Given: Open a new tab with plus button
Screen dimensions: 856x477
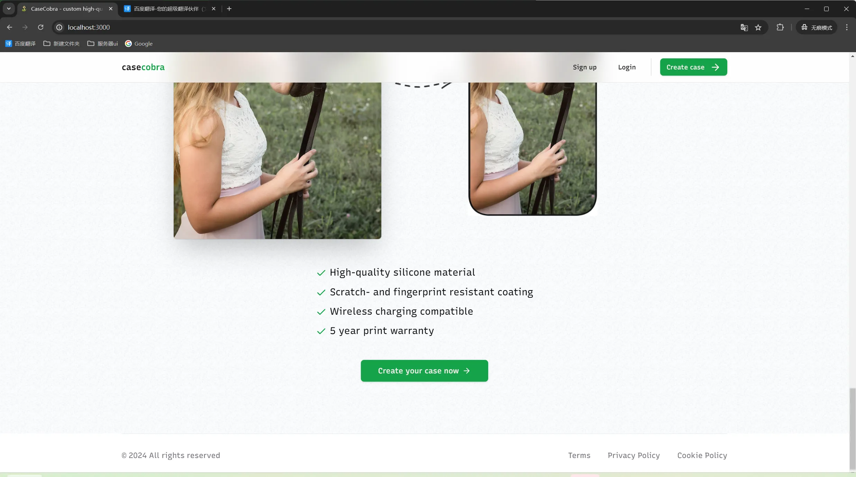Looking at the screenshot, I should point(229,9).
